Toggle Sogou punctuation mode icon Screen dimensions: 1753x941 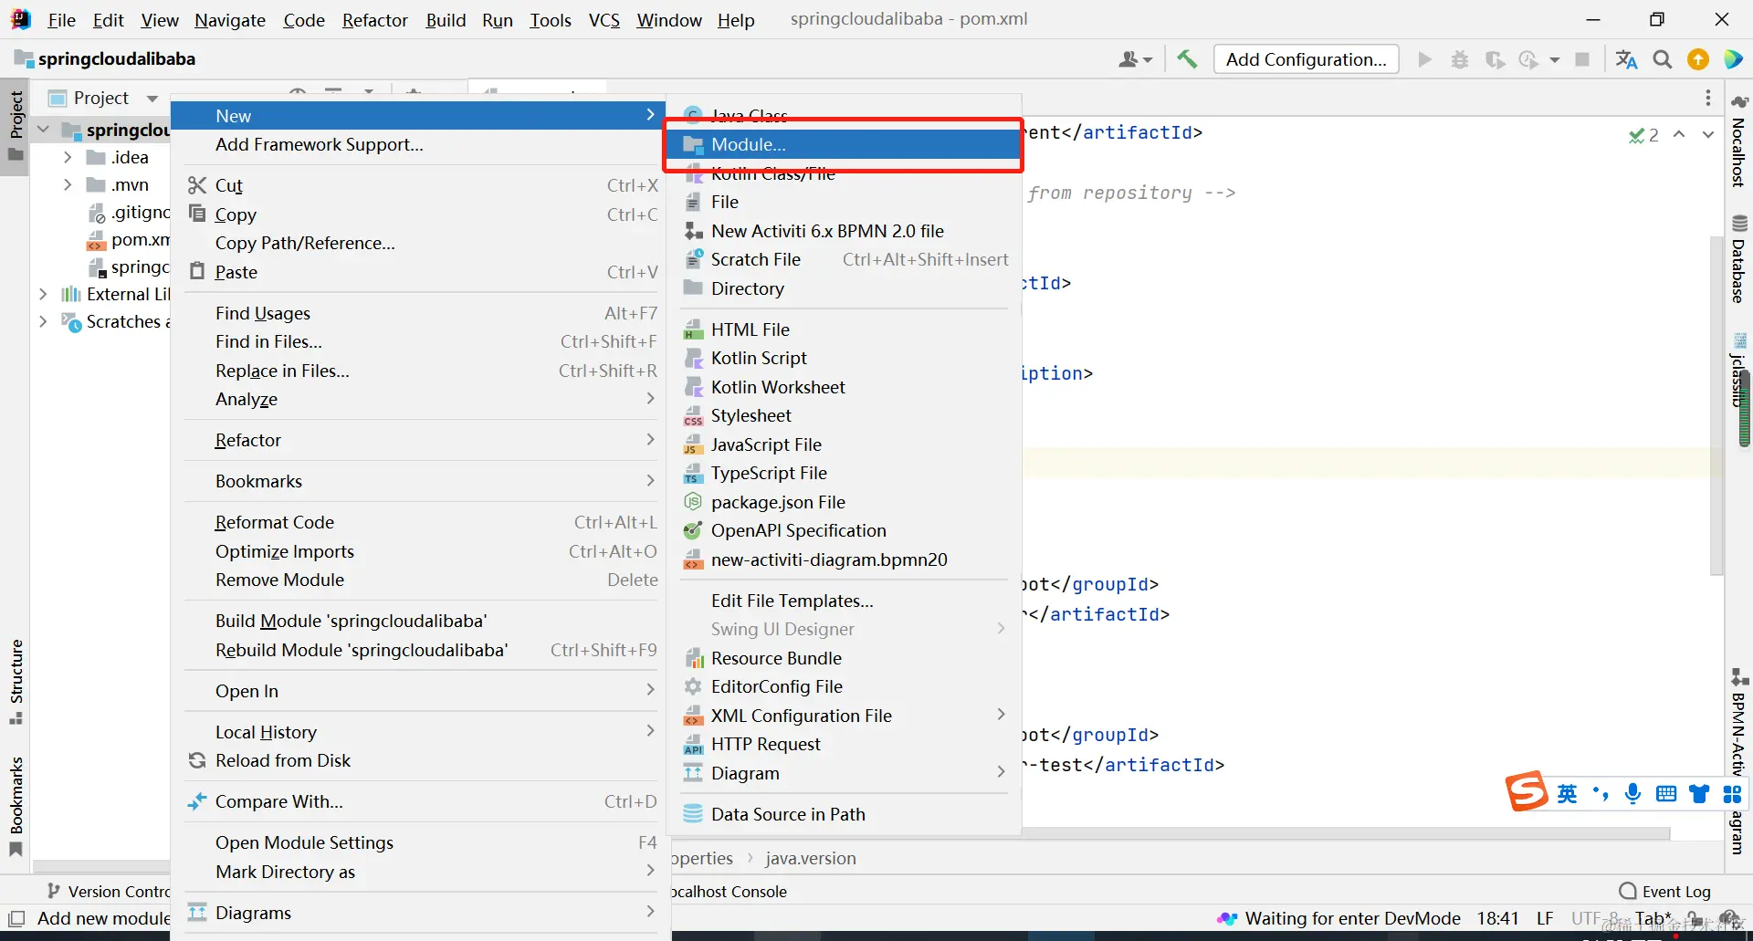(1600, 793)
